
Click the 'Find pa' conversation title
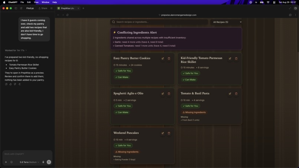(x=30, y=8)
